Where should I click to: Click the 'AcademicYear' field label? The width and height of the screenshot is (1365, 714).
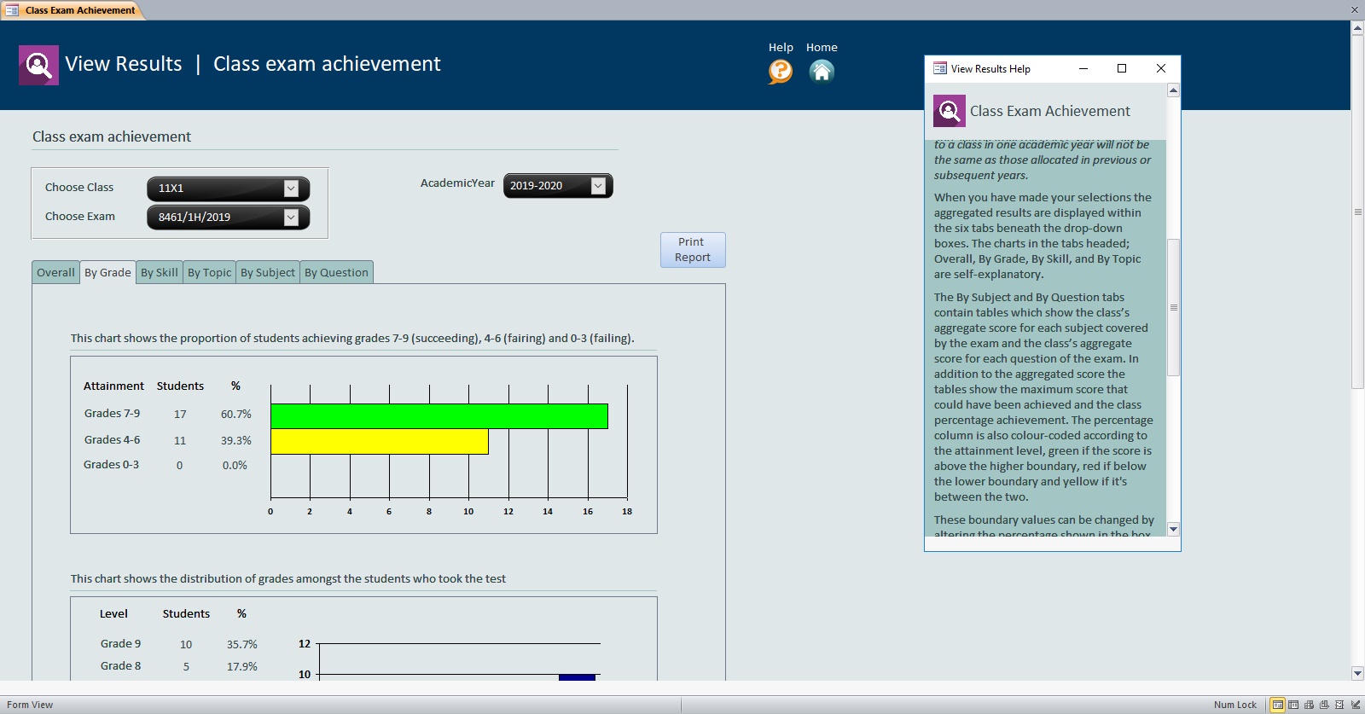(x=457, y=183)
